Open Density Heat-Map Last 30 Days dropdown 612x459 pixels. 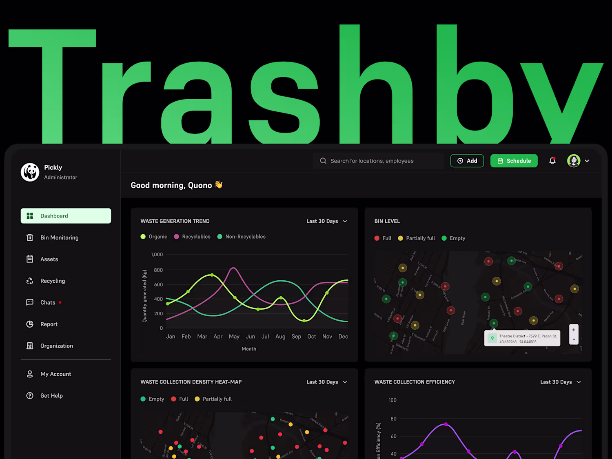point(327,382)
